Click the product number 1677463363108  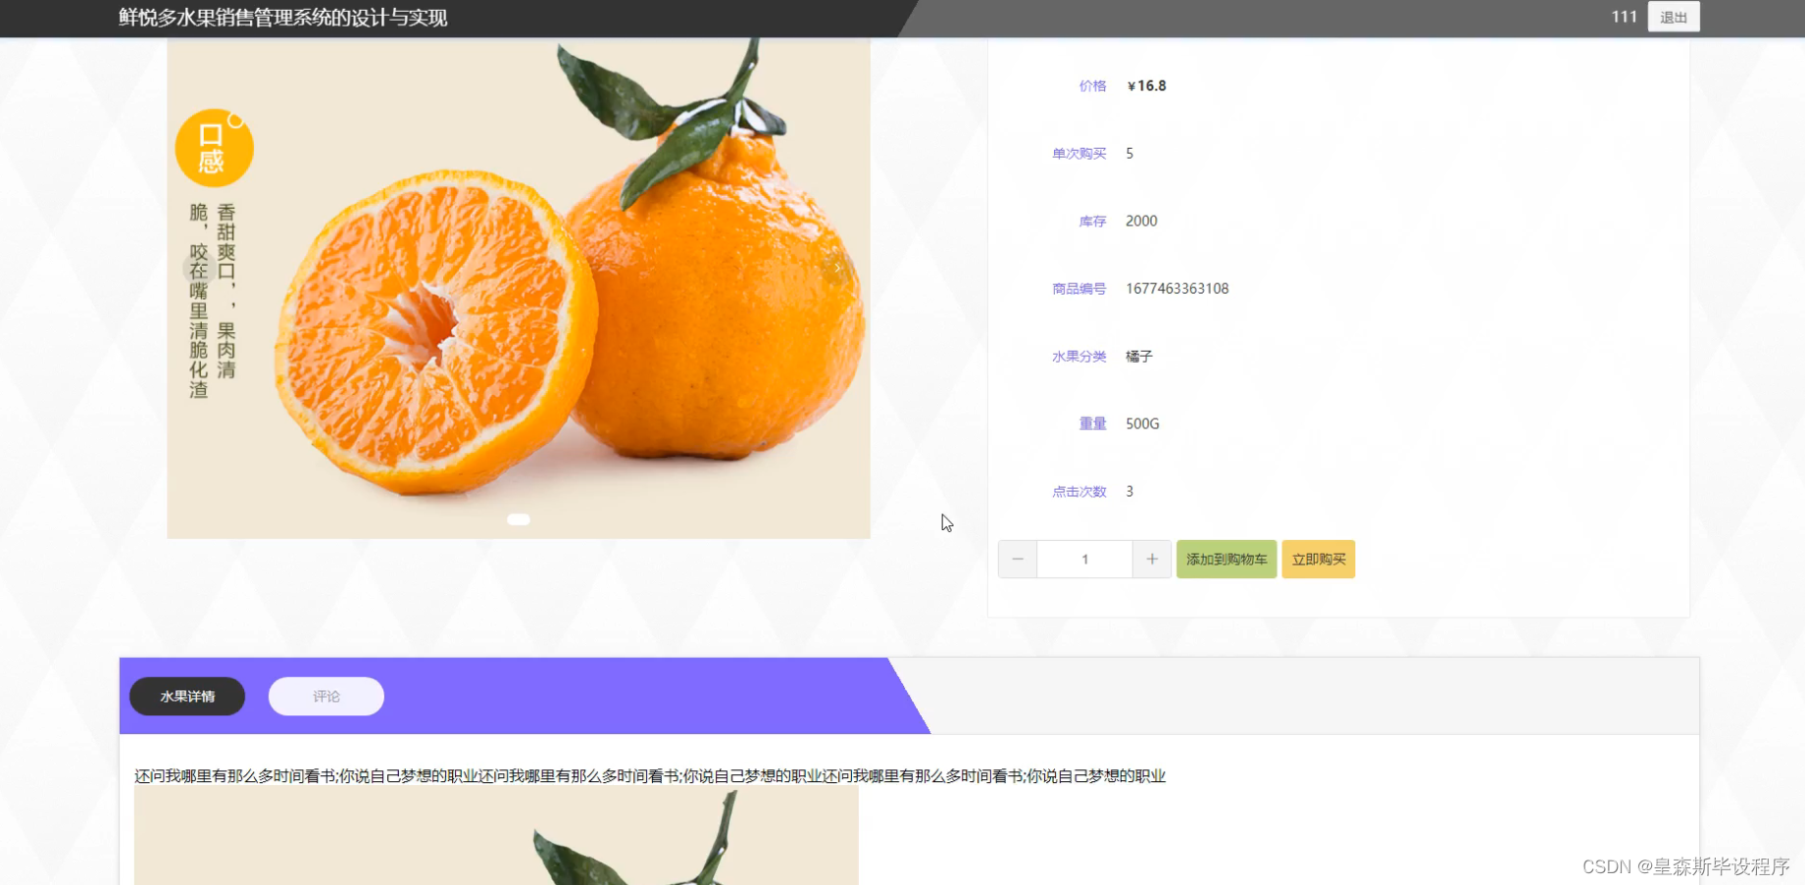pyautogui.click(x=1177, y=288)
